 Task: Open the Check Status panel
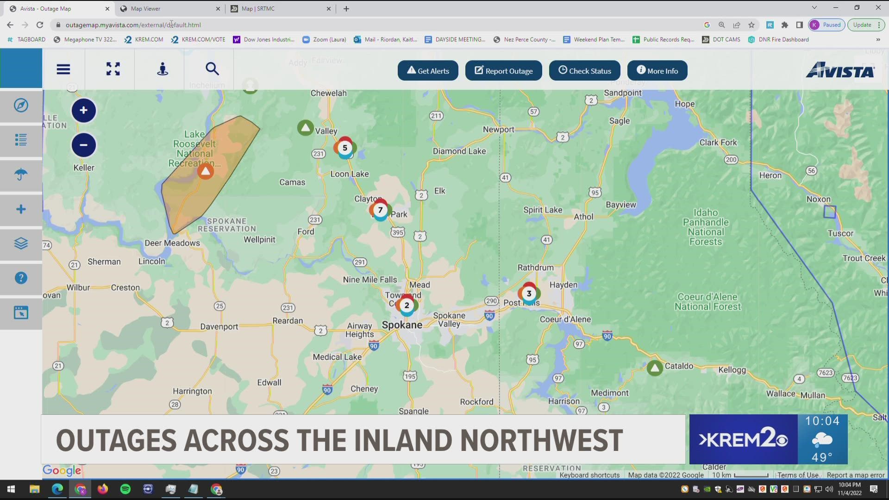584,70
